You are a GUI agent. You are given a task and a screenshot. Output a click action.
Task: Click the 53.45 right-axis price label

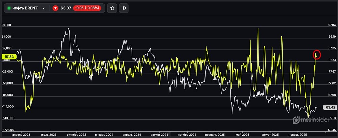click(x=332, y=130)
